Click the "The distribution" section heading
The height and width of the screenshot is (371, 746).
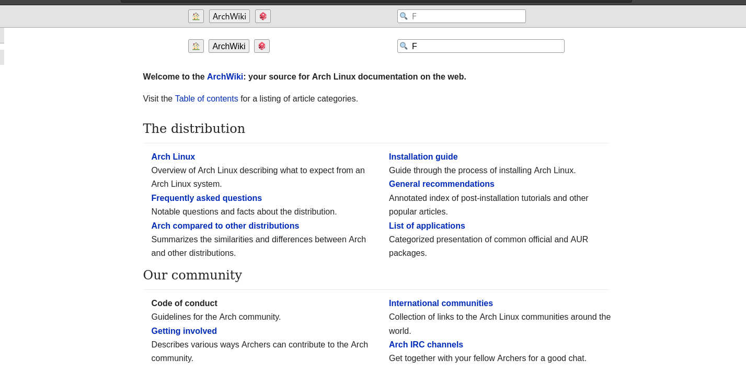[x=194, y=128]
